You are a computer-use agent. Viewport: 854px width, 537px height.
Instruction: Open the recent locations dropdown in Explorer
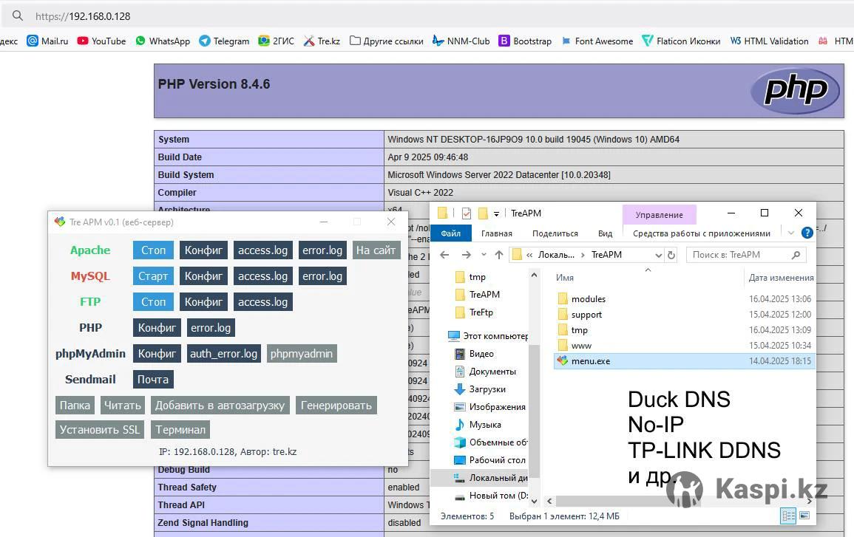(484, 255)
